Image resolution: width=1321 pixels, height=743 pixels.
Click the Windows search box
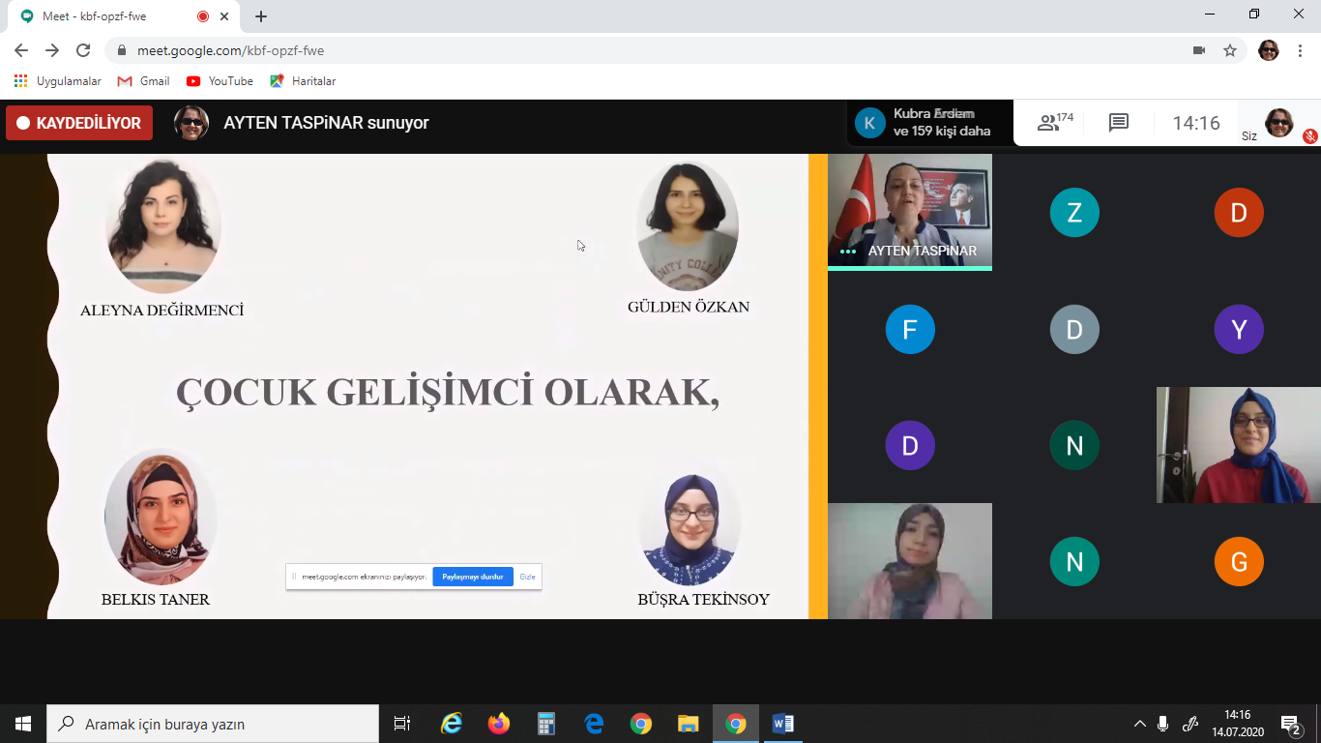pos(213,724)
